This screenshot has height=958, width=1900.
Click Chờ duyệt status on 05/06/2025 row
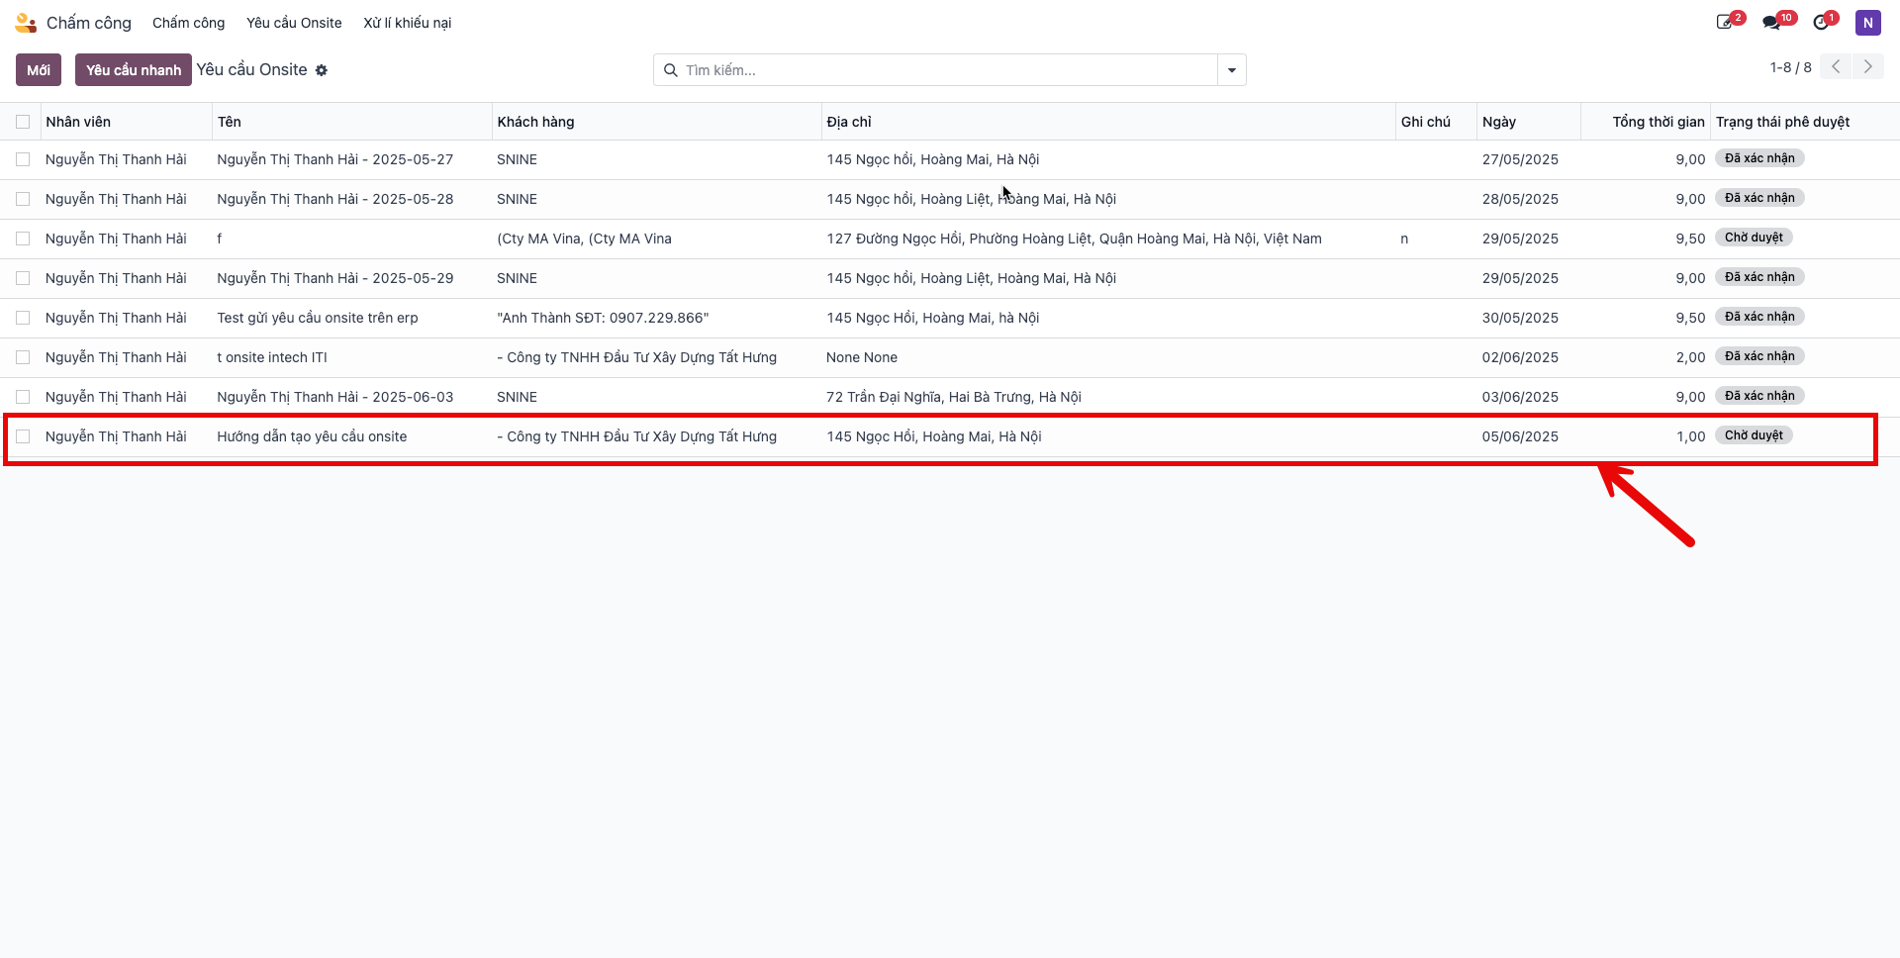tap(1754, 435)
